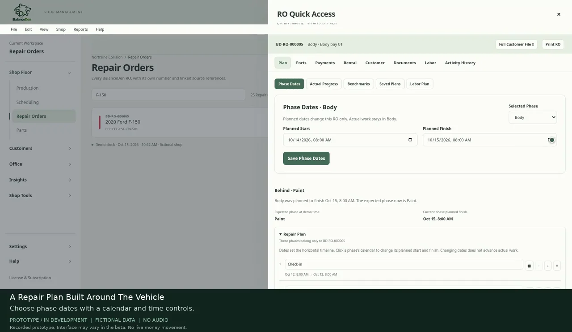The width and height of the screenshot is (572, 332).
Task: Collapse the Shop Floor sidebar section
Action: click(69, 72)
